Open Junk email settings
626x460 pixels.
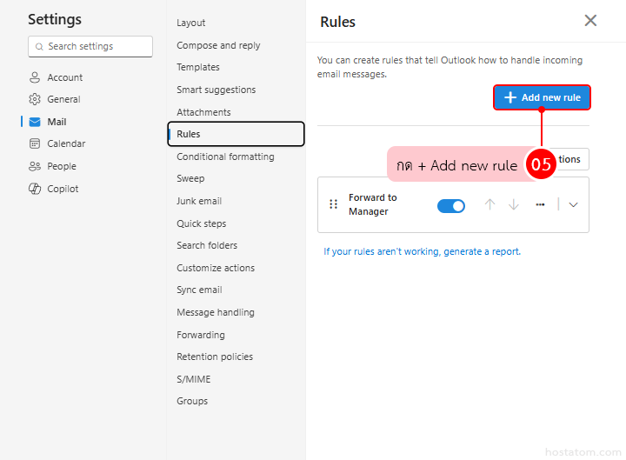pos(199,201)
